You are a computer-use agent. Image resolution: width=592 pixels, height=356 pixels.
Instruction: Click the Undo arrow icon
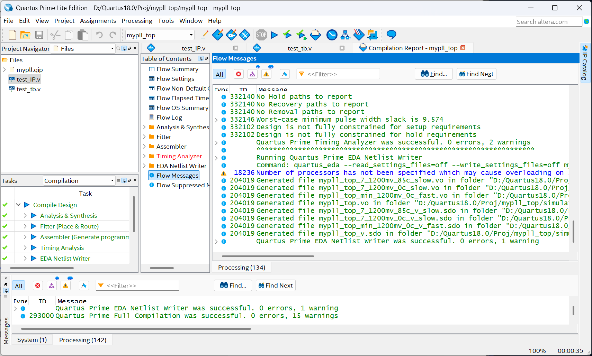pyautogui.click(x=99, y=35)
